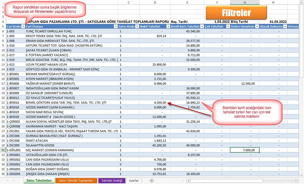Click cell SELAHATTİN GÖZDE

click(x=72, y=145)
